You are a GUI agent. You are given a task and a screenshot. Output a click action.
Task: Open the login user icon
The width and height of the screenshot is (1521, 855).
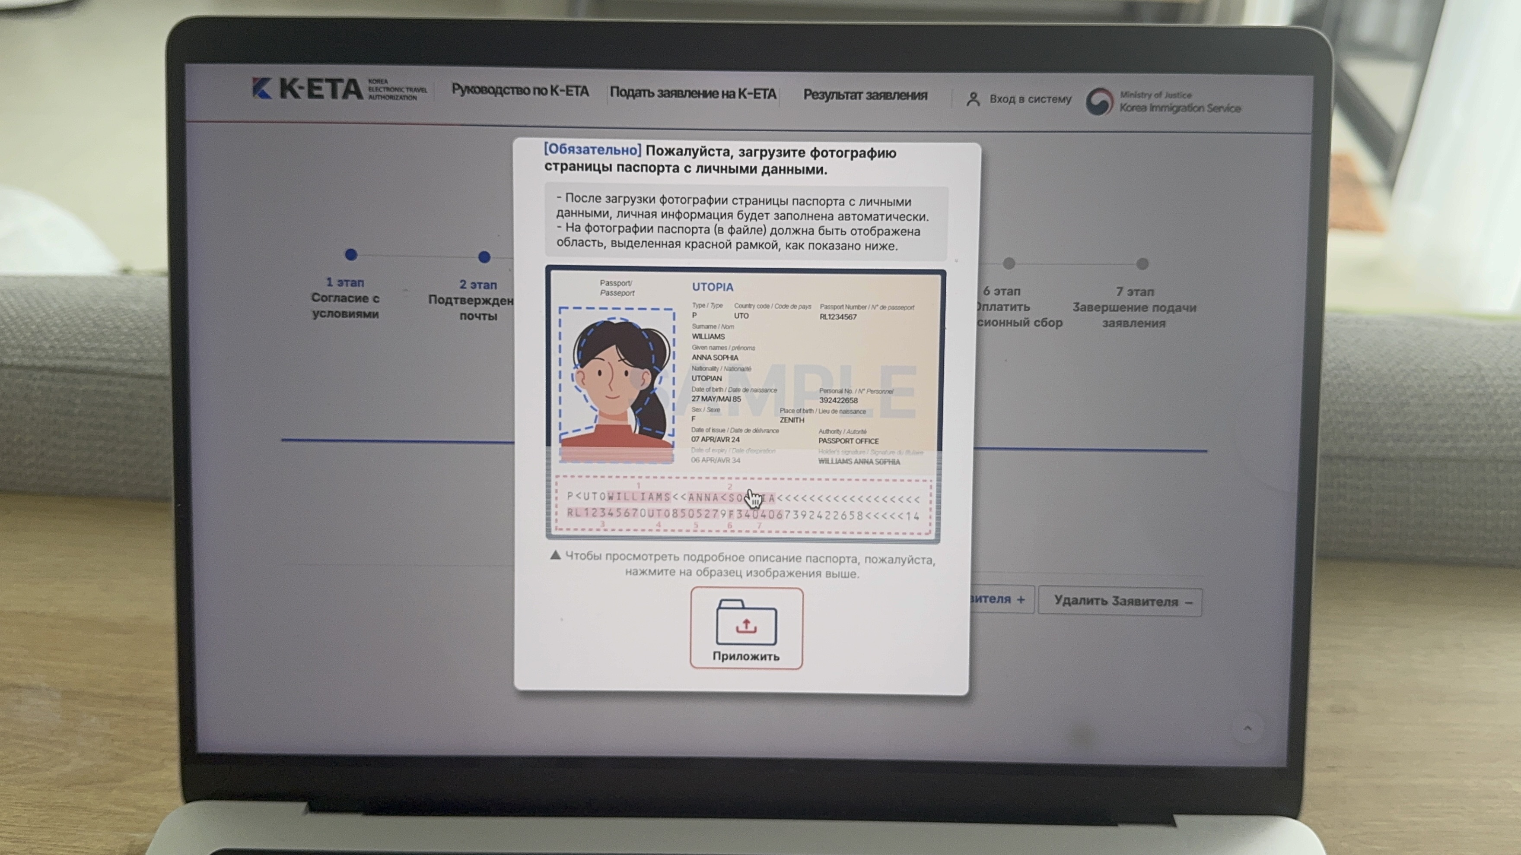[973, 99]
